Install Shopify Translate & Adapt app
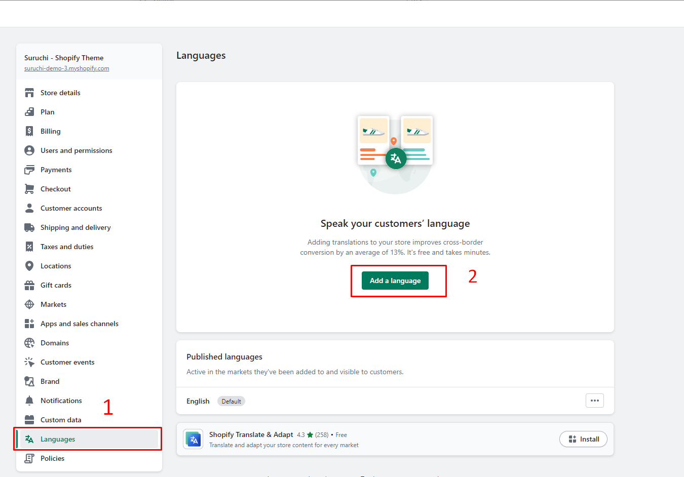The height and width of the screenshot is (477, 684). click(x=583, y=439)
